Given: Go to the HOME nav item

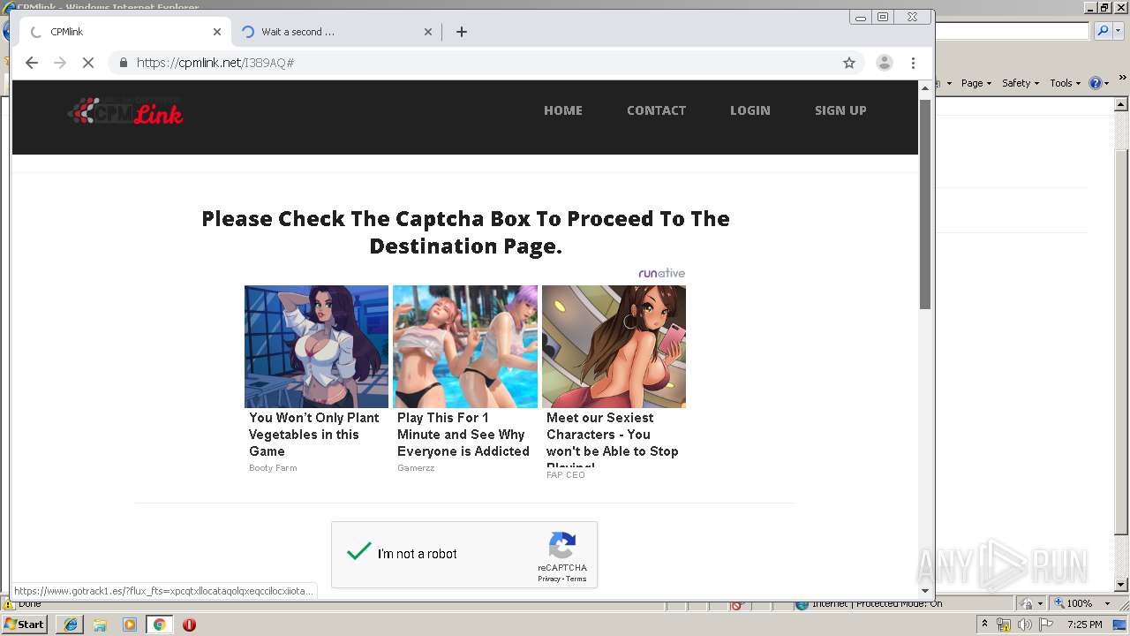Looking at the screenshot, I should pos(562,110).
